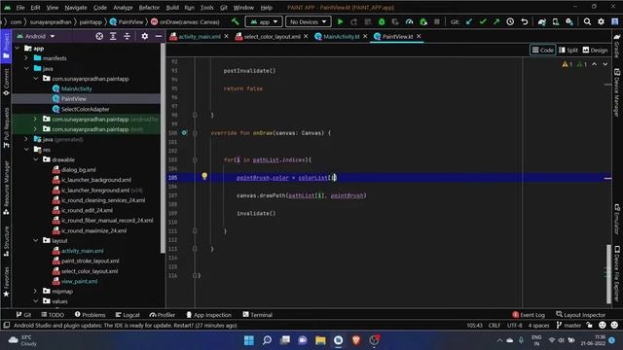Click the master git branch widget
This screenshot has width=623, height=350.
568,326
